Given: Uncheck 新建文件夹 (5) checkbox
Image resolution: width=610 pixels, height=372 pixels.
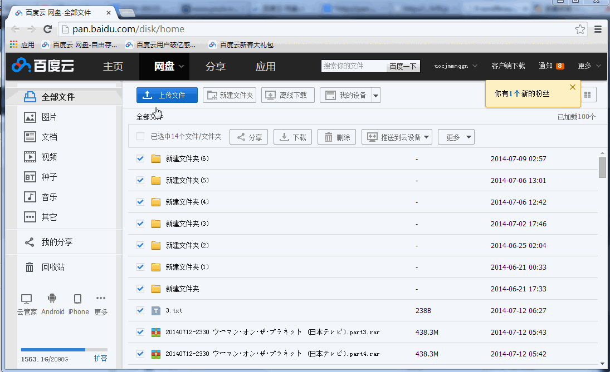Looking at the screenshot, I should pos(140,181).
